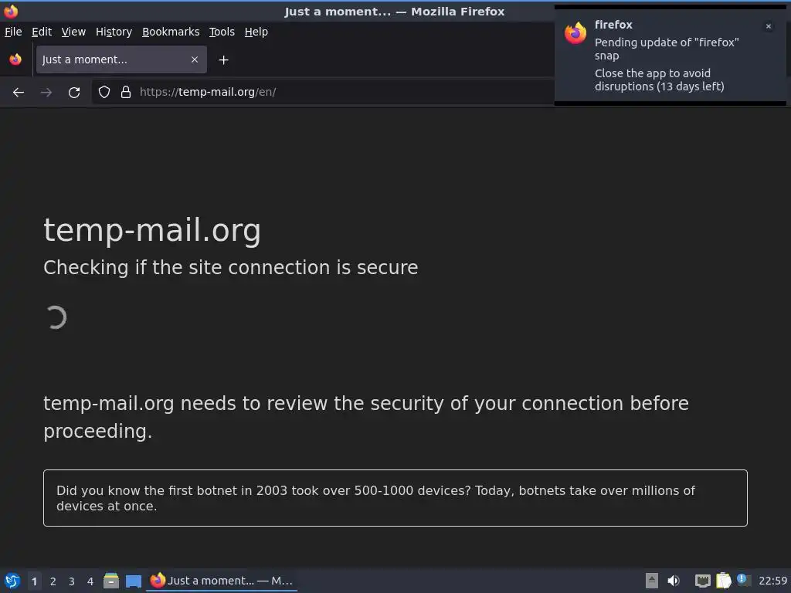Open the clipboard manager tray icon
Screen dimensions: 791x593
pos(723,581)
